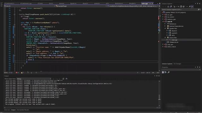
Task: Switch to the Git Changes tab
Action: tap(177, 64)
